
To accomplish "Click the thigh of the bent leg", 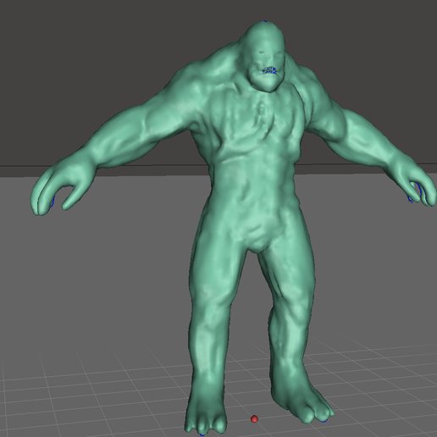I will click(x=288, y=271).
